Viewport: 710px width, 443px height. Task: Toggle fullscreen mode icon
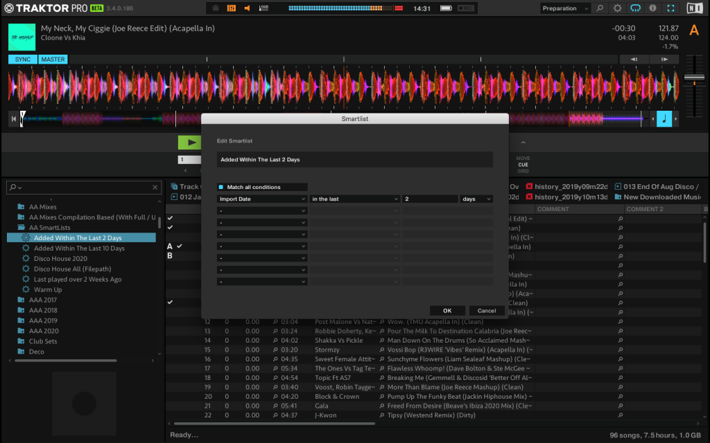(670, 8)
